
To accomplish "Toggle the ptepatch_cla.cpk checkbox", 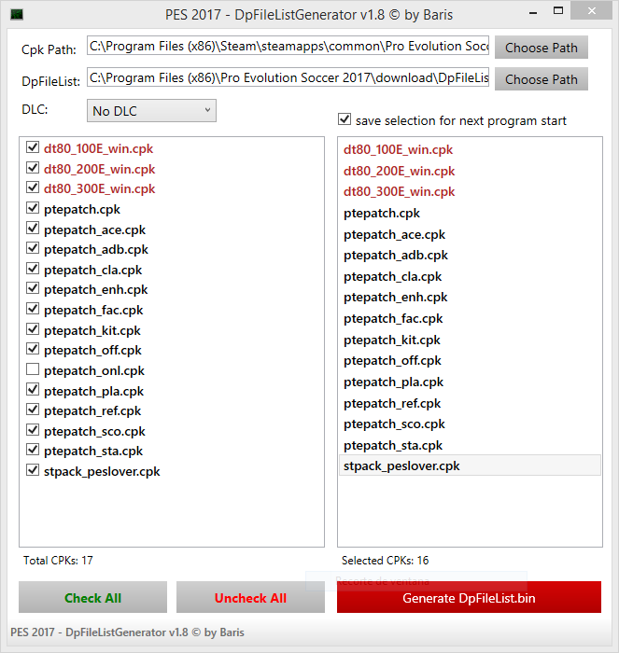I will click(x=33, y=269).
